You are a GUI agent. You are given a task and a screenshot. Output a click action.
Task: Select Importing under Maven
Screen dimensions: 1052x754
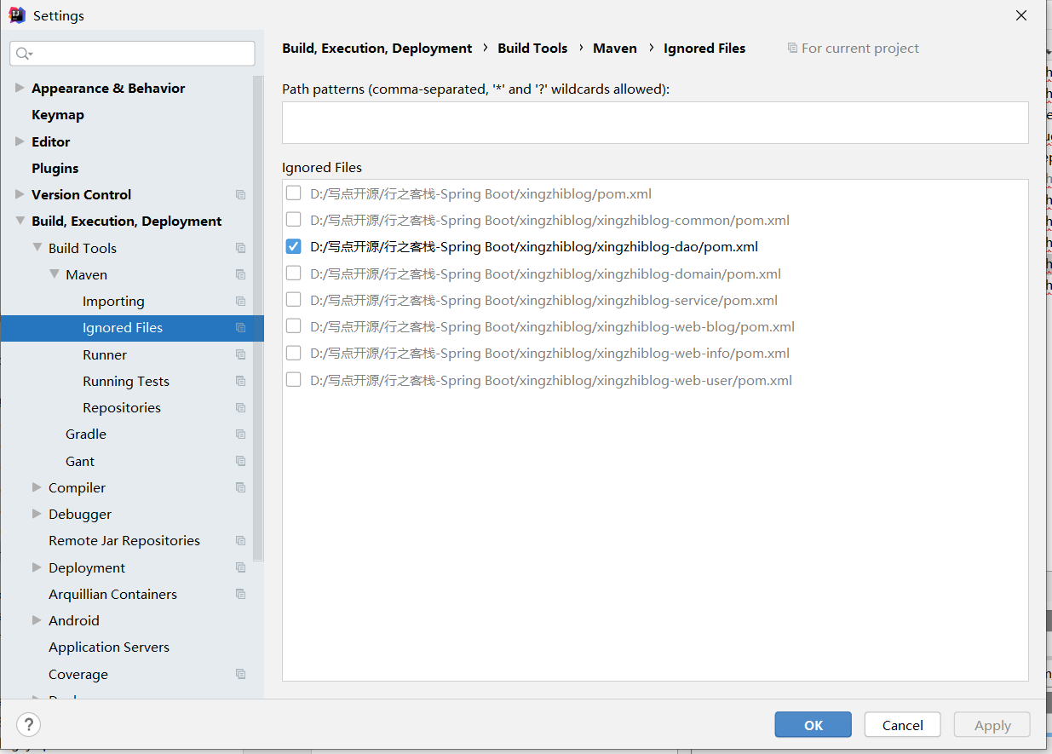tap(113, 302)
